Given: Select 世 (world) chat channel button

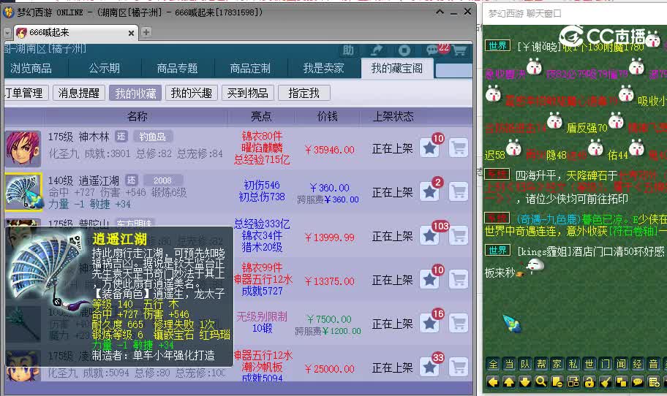Looking at the screenshot, I should 589,364.
